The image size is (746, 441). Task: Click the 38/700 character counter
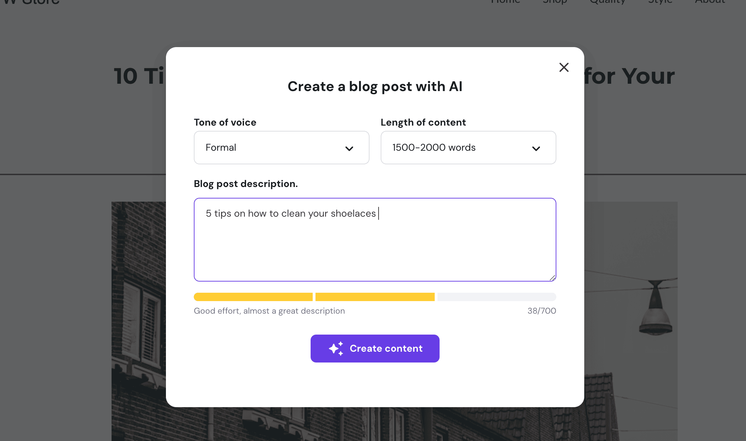[542, 311]
